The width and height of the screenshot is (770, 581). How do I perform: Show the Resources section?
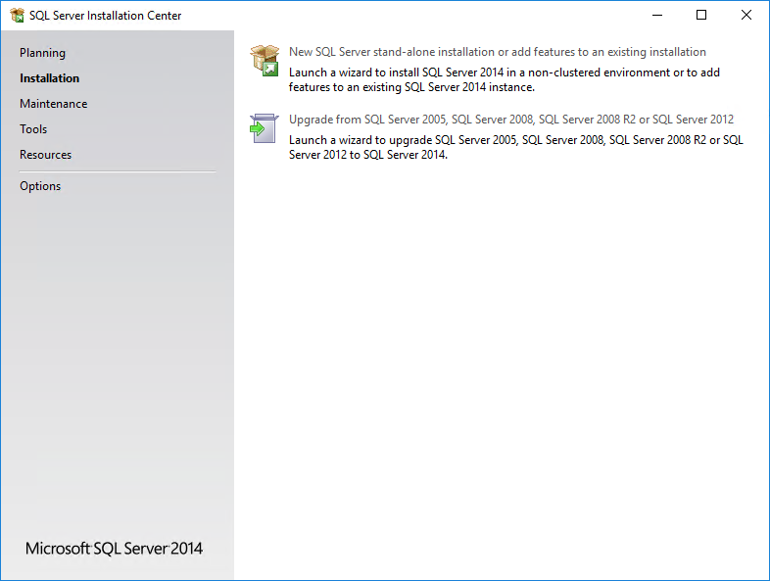pos(46,155)
